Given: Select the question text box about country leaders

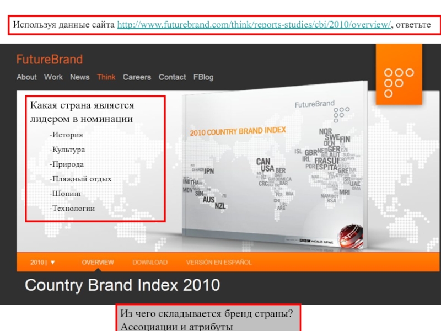Looking at the screenshot, I should 95,159.
